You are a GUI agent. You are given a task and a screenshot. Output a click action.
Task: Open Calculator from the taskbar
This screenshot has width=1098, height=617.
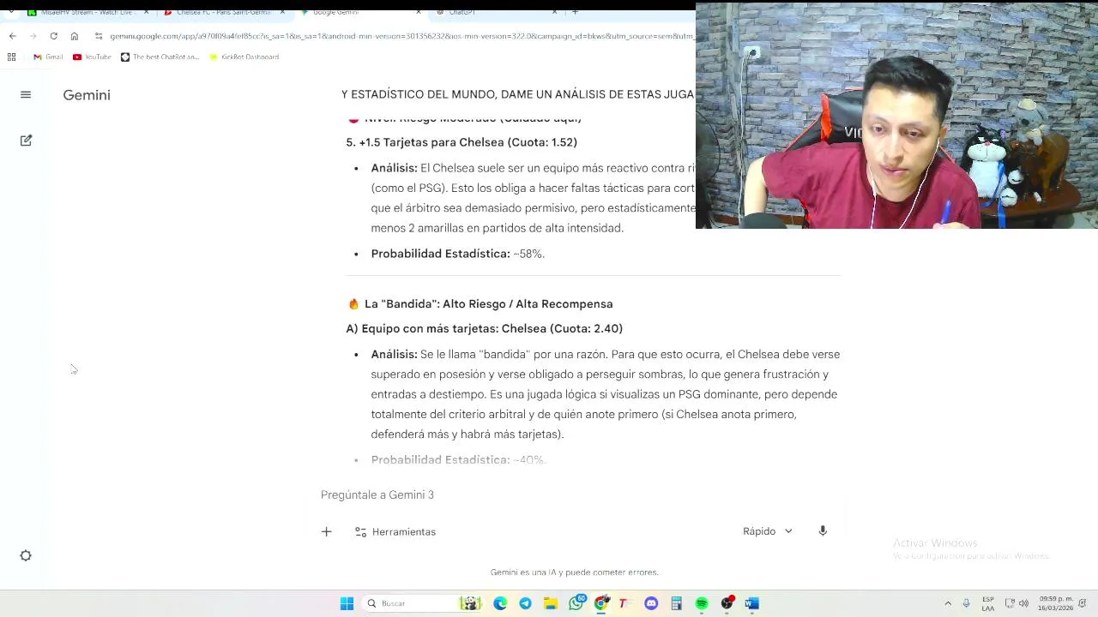click(x=676, y=603)
